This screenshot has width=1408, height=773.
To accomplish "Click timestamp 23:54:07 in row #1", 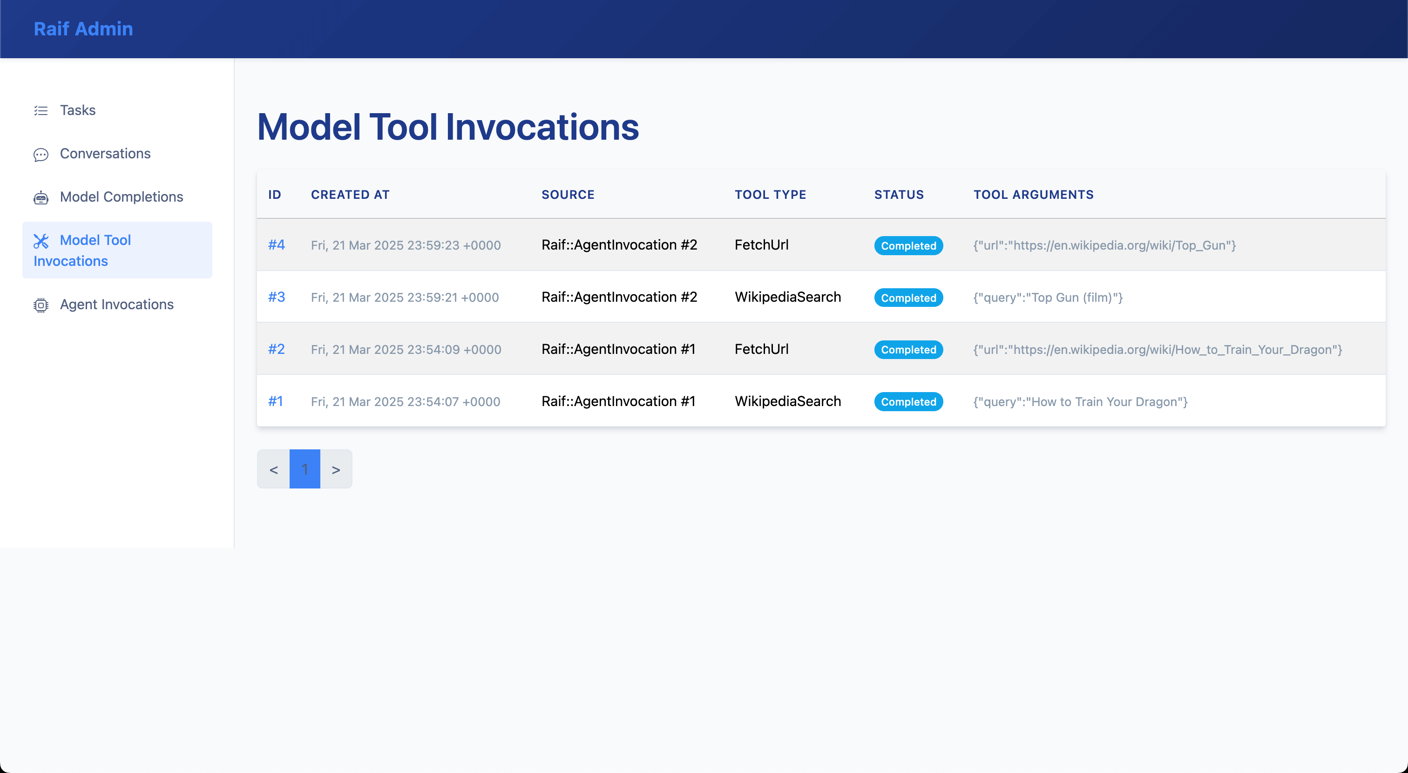I will coord(405,402).
